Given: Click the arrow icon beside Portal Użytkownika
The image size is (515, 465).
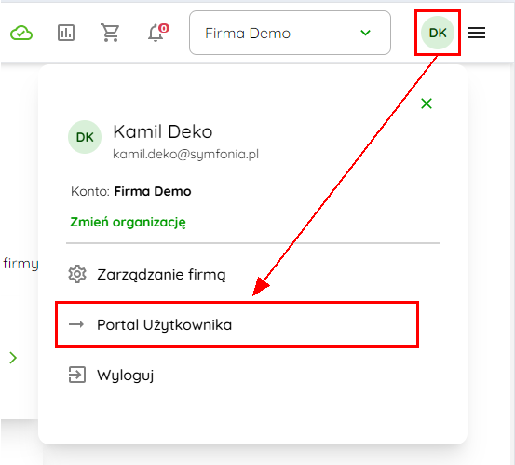Looking at the screenshot, I should pyautogui.click(x=76, y=324).
